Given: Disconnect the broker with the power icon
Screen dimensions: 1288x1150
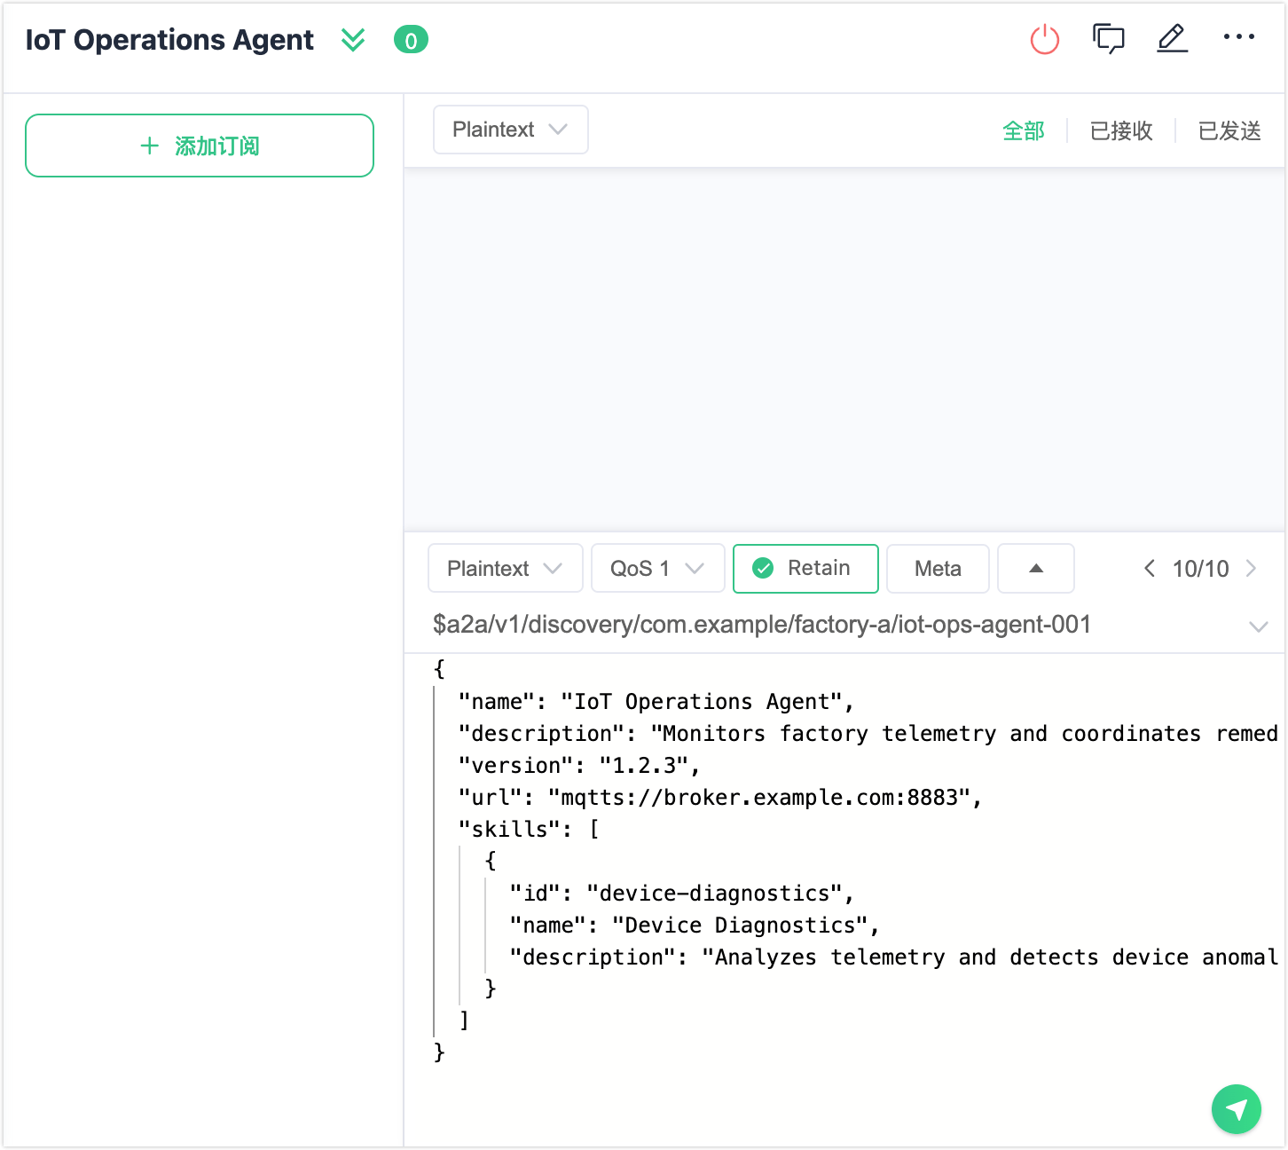Looking at the screenshot, I should click(1045, 39).
